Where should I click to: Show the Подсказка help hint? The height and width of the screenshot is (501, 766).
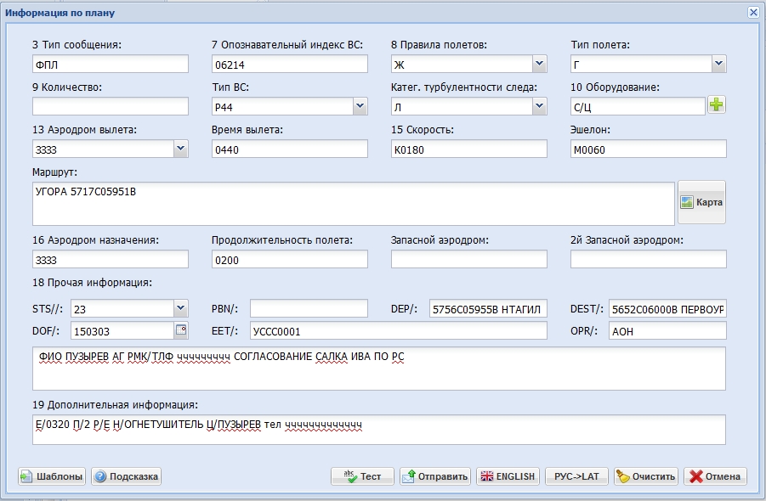(126, 476)
